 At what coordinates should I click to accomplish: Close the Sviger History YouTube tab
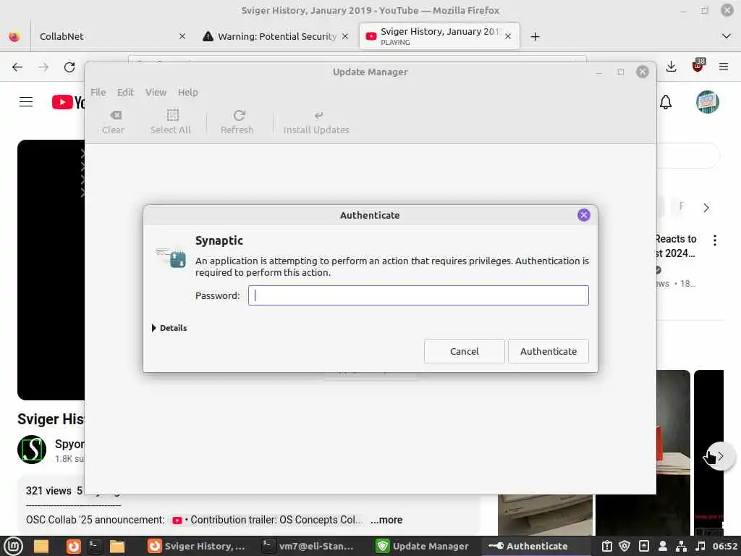(508, 36)
